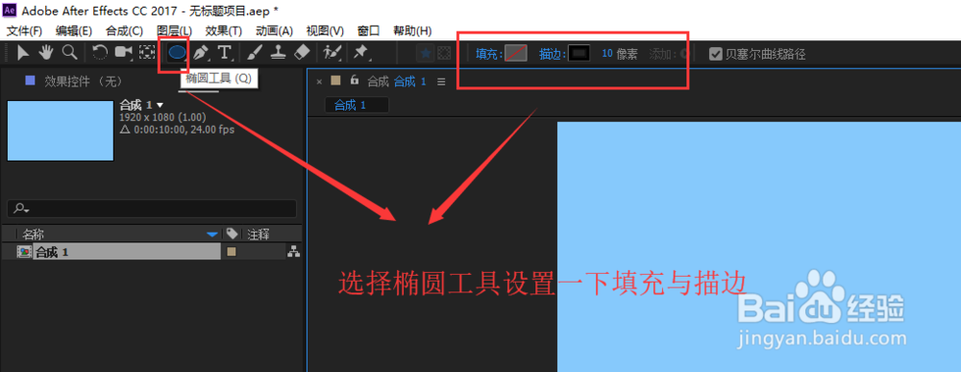Viewport: 961px width, 372px height.
Task: Open the 图层(L) menu
Action: 175,31
